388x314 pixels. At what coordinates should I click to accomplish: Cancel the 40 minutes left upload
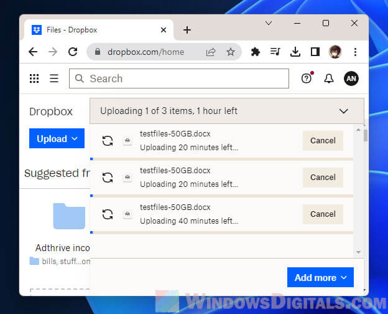pos(323,214)
